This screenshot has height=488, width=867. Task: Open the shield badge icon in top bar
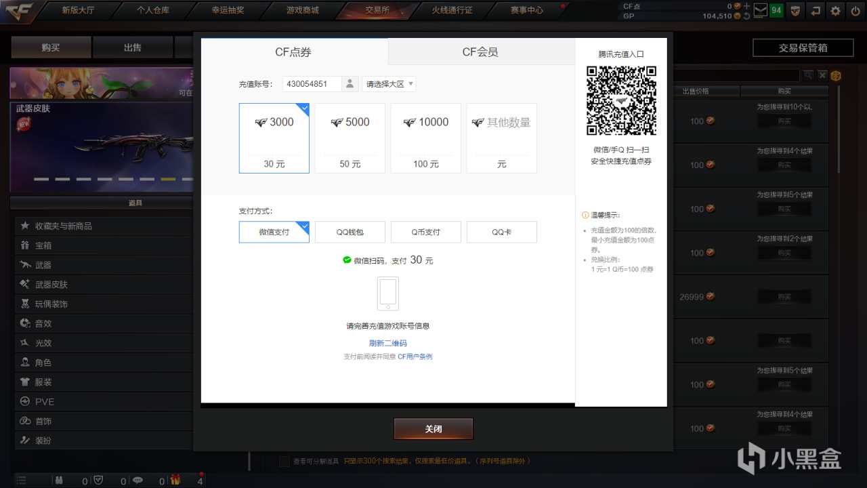tap(795, 10)
